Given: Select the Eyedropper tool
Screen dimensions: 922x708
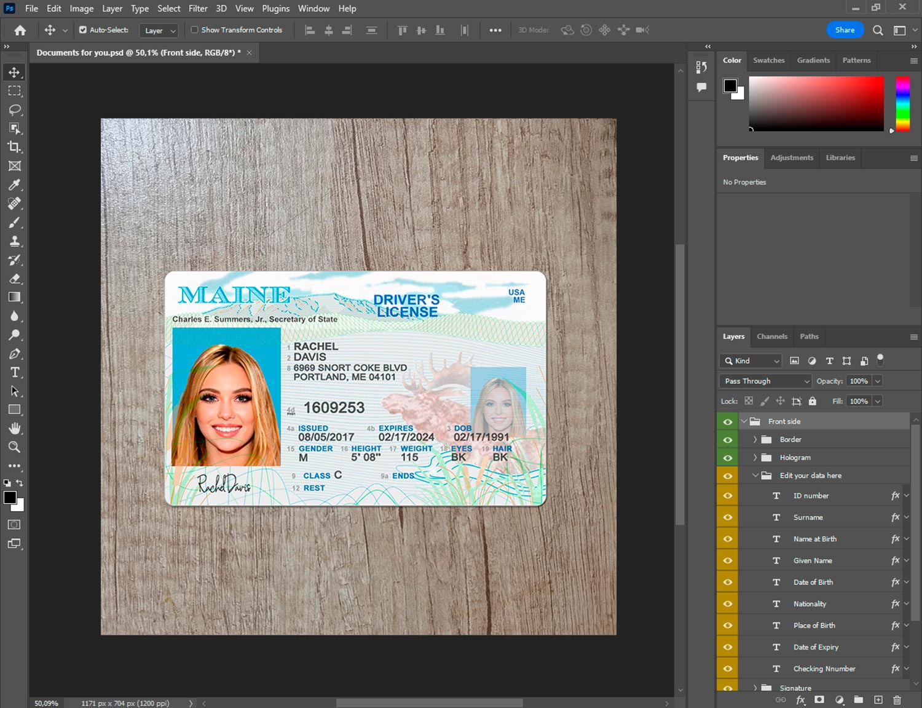Looking at the screenshot, I should coord(14,185).
